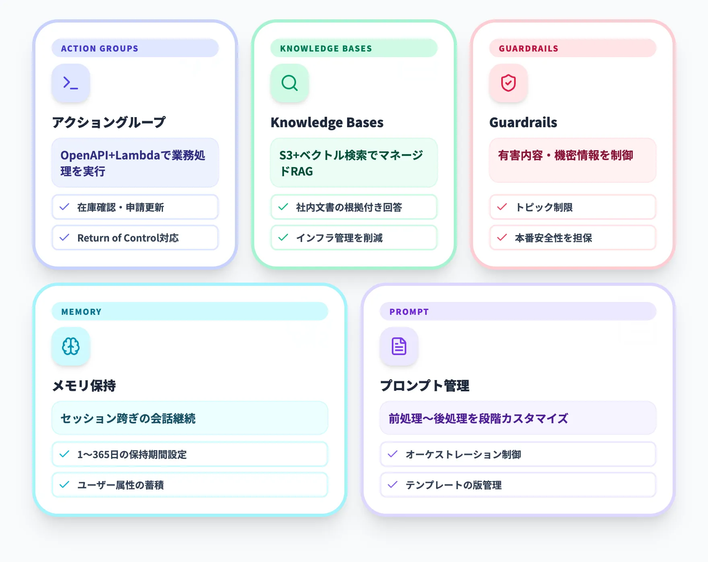Open the オーケストレーション制御 link
This screenshot has width=708, height=562.
click(x=518, y=454)
